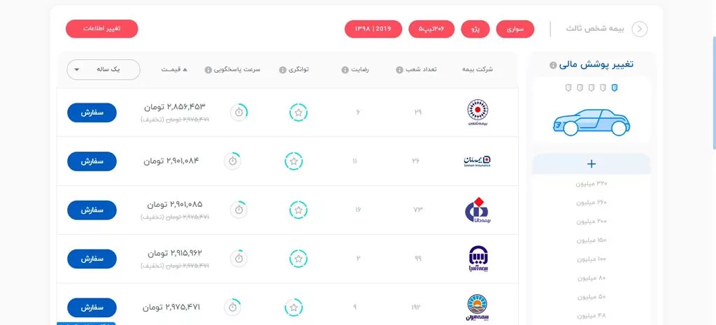716x325 pixels.
Task: Select the ۳۲۰ میلیون coverage option
Action: point(592,184)
